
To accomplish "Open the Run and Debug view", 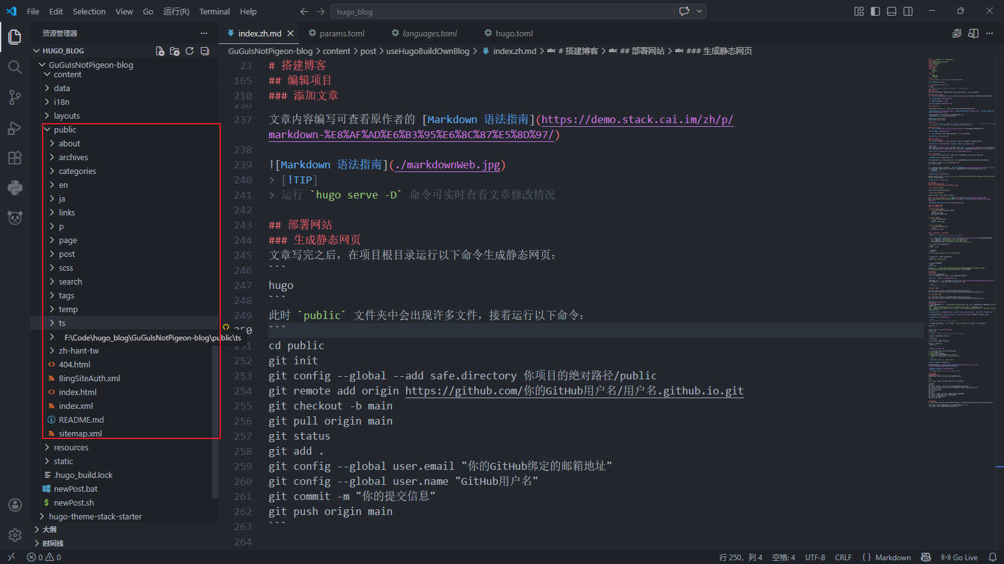I will (x=15, y=127).
